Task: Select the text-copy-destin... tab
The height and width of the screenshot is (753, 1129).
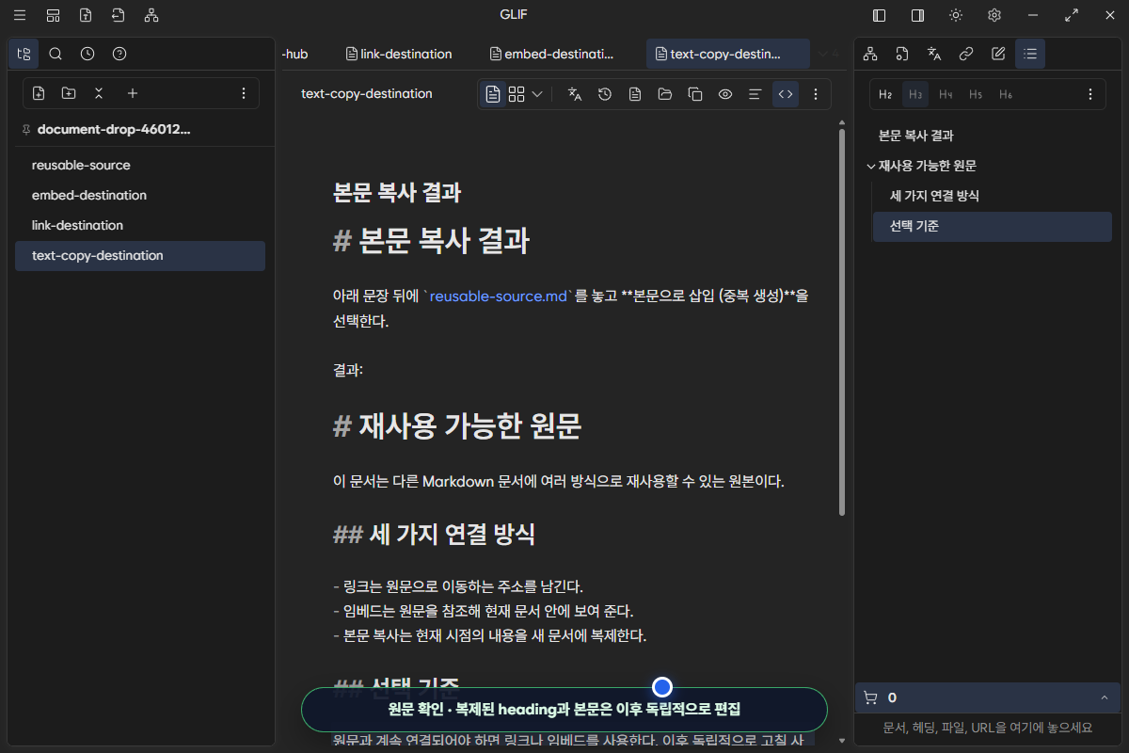Action: (728, 54)
